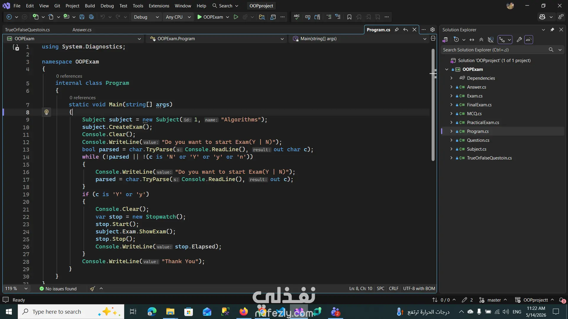Click the Undo arrow icon
Screen dimensions: 568x319
[102, 17]
